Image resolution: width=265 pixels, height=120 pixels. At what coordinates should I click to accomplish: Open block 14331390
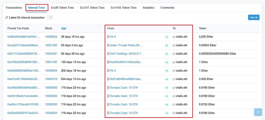51,45
